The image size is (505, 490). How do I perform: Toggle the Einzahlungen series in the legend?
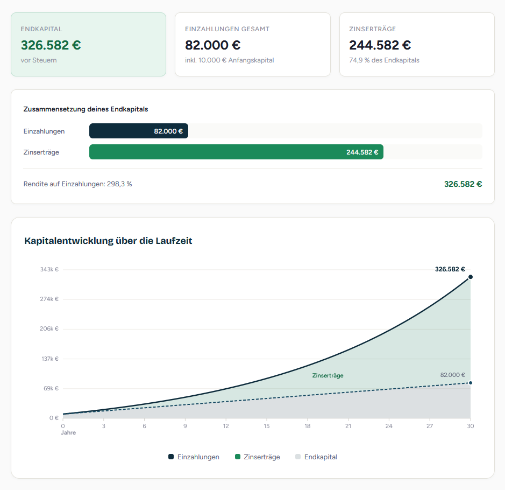tap(198, 457)
